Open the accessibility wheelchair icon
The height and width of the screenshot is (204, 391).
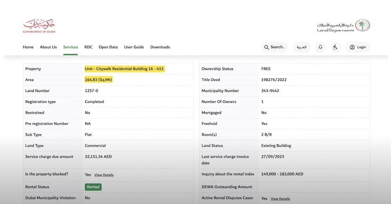[x=335, y=47]
